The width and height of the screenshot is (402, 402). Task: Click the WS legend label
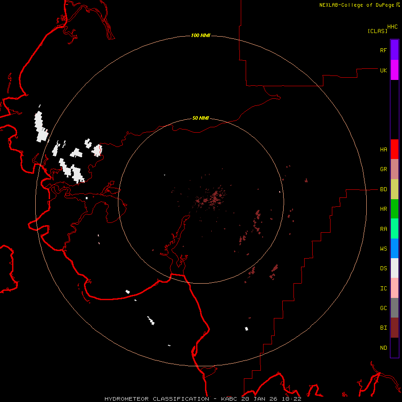(383, 249)
